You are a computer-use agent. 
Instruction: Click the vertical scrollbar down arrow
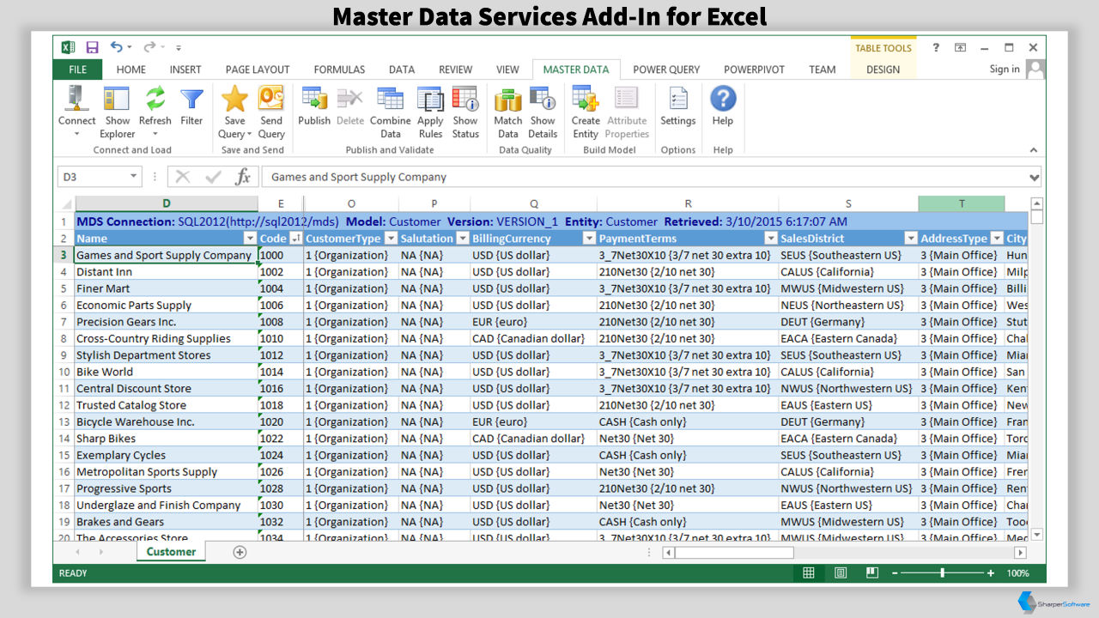coord(1036,535)
